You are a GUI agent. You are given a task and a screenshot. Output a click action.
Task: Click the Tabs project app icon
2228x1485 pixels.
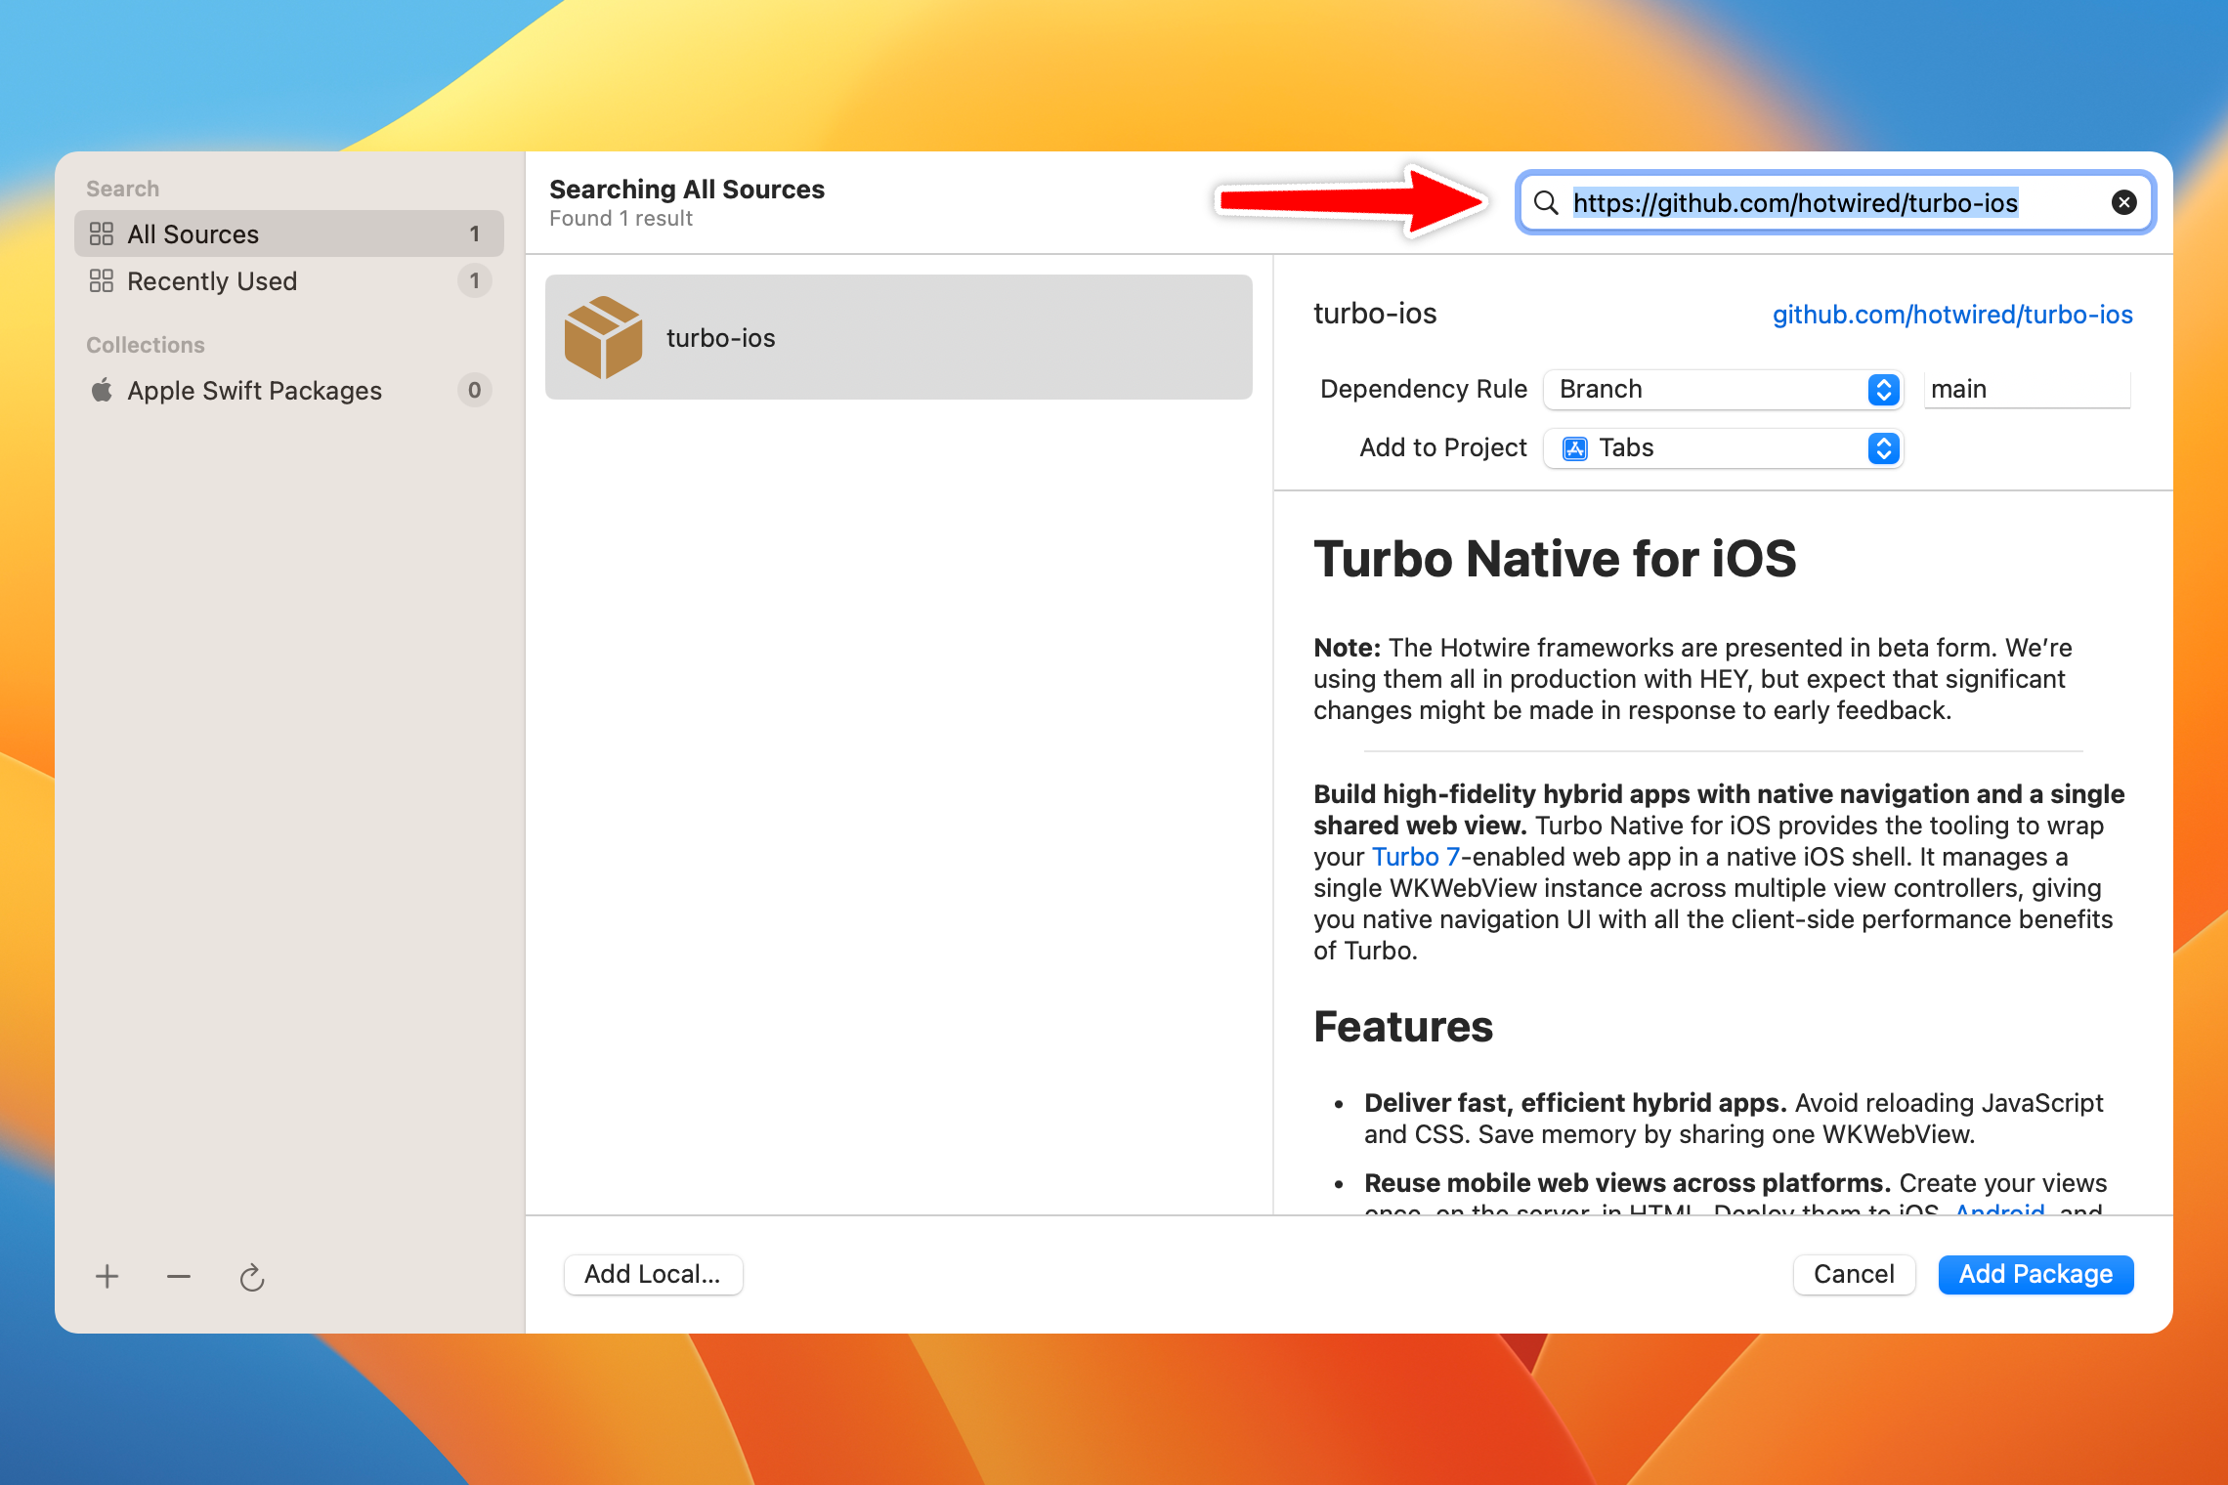(x=1575, y=448)
